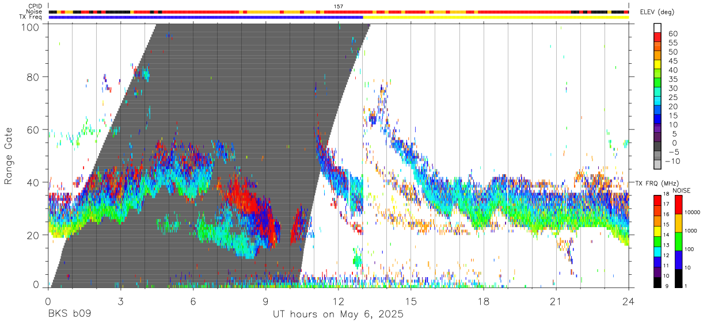This screenshot has width=707, height=326.
Task: Select the yellow 40–45 swatch in the ELEV colorbar
Action: coord(658,66)
